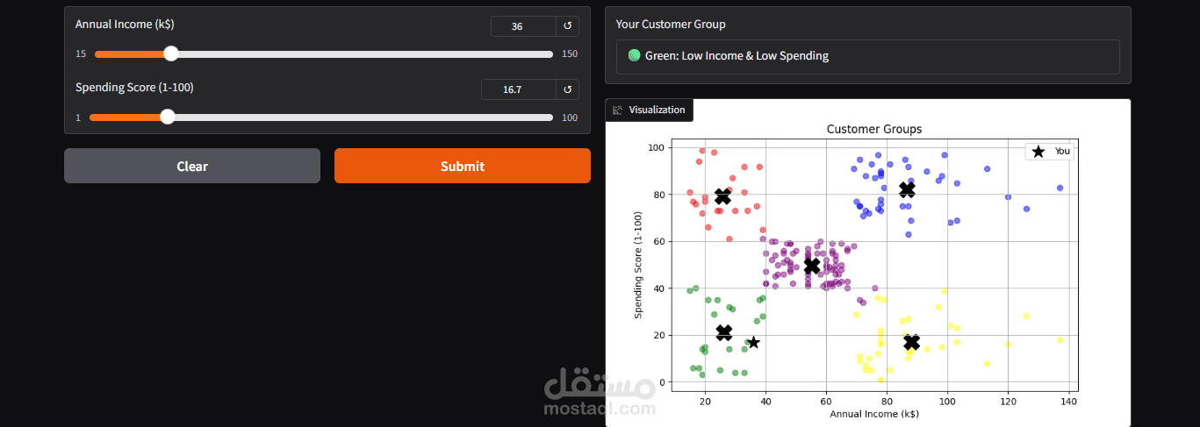This screenshot has height=427, width=1200.
Task: Click the Customer Groups chart title
Action: pyautogui.click(x=874, y=129)
